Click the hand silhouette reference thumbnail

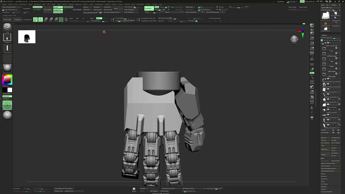(27, 37)
